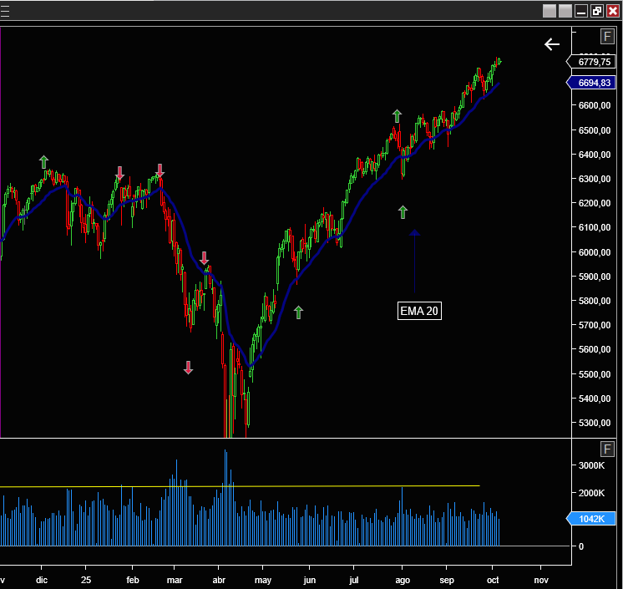This screenshot has width=623, height=589.
Task: Select the green arrow below late May candles
Action: [x=298, y=312]
